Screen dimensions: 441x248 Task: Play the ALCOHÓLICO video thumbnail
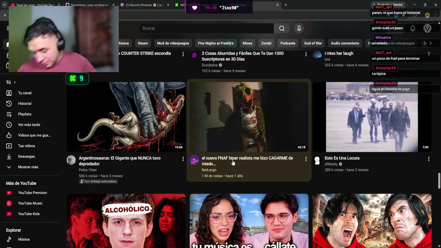(126, 221)
